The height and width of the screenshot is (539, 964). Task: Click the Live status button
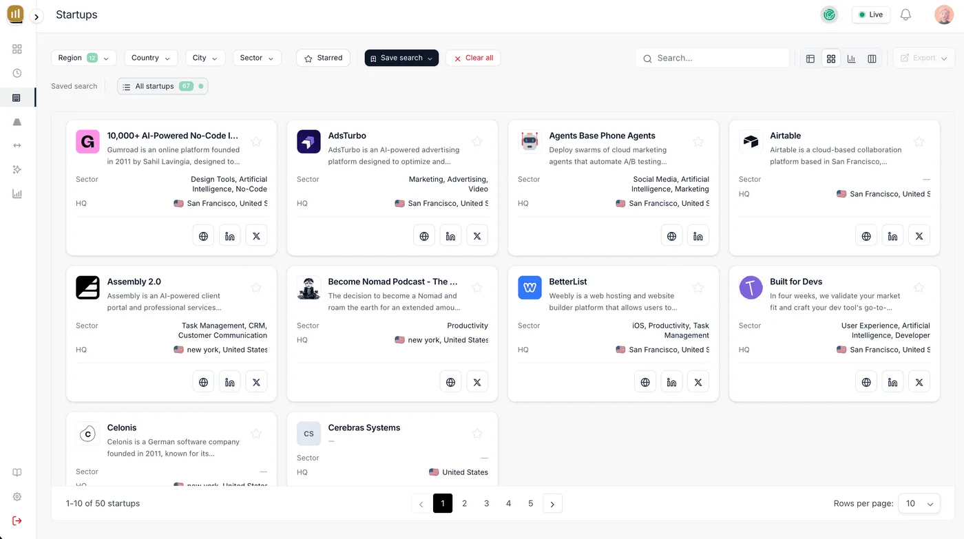point(871,14)
